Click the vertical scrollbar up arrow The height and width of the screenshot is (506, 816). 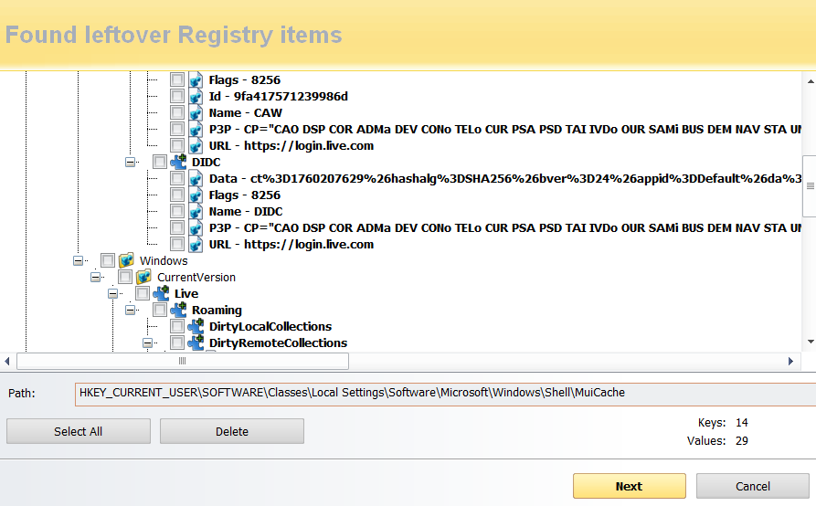(x=811, y=81)
